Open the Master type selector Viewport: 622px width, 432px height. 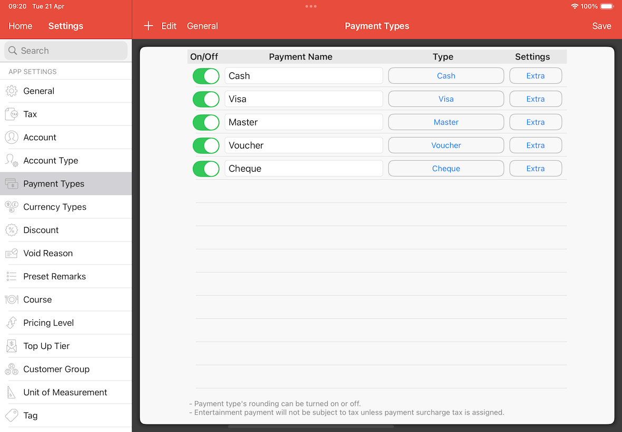(x=446, y=122)
